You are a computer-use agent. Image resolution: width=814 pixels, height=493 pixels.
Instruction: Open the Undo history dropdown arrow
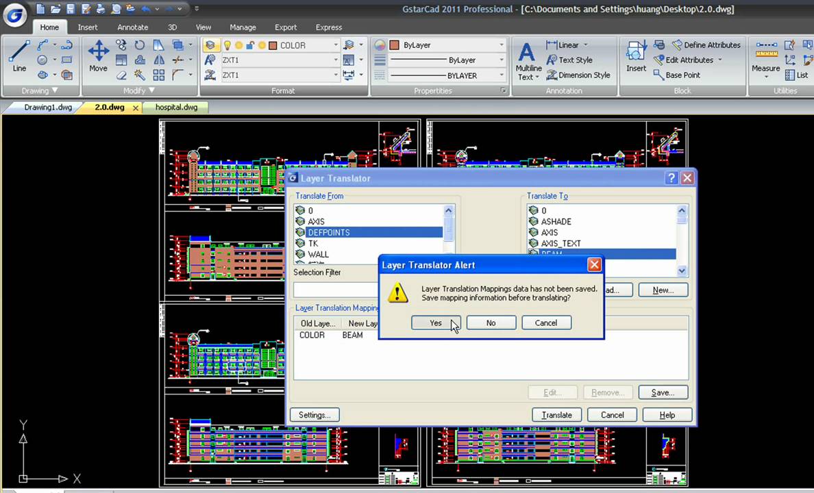click(x=157, y=10)
